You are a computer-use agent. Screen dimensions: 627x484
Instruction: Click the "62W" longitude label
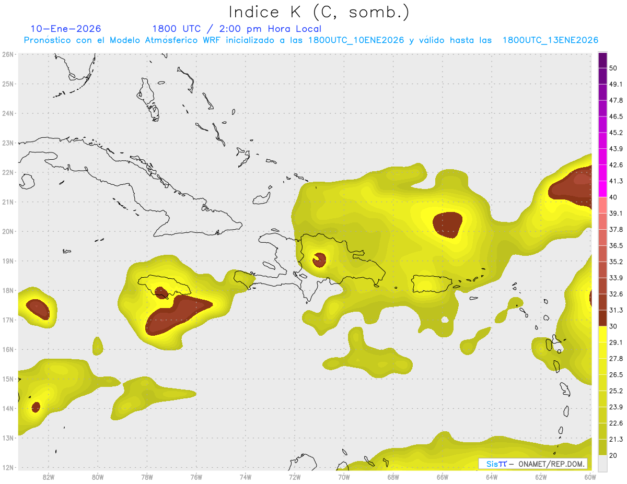point(541,477)
